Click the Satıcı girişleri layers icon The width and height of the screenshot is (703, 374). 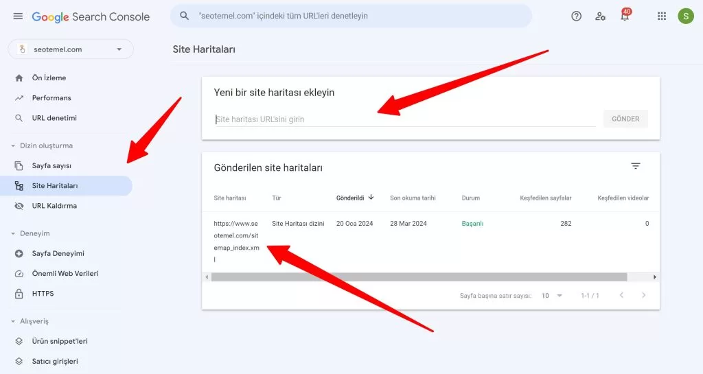click(x=19, y=361)
